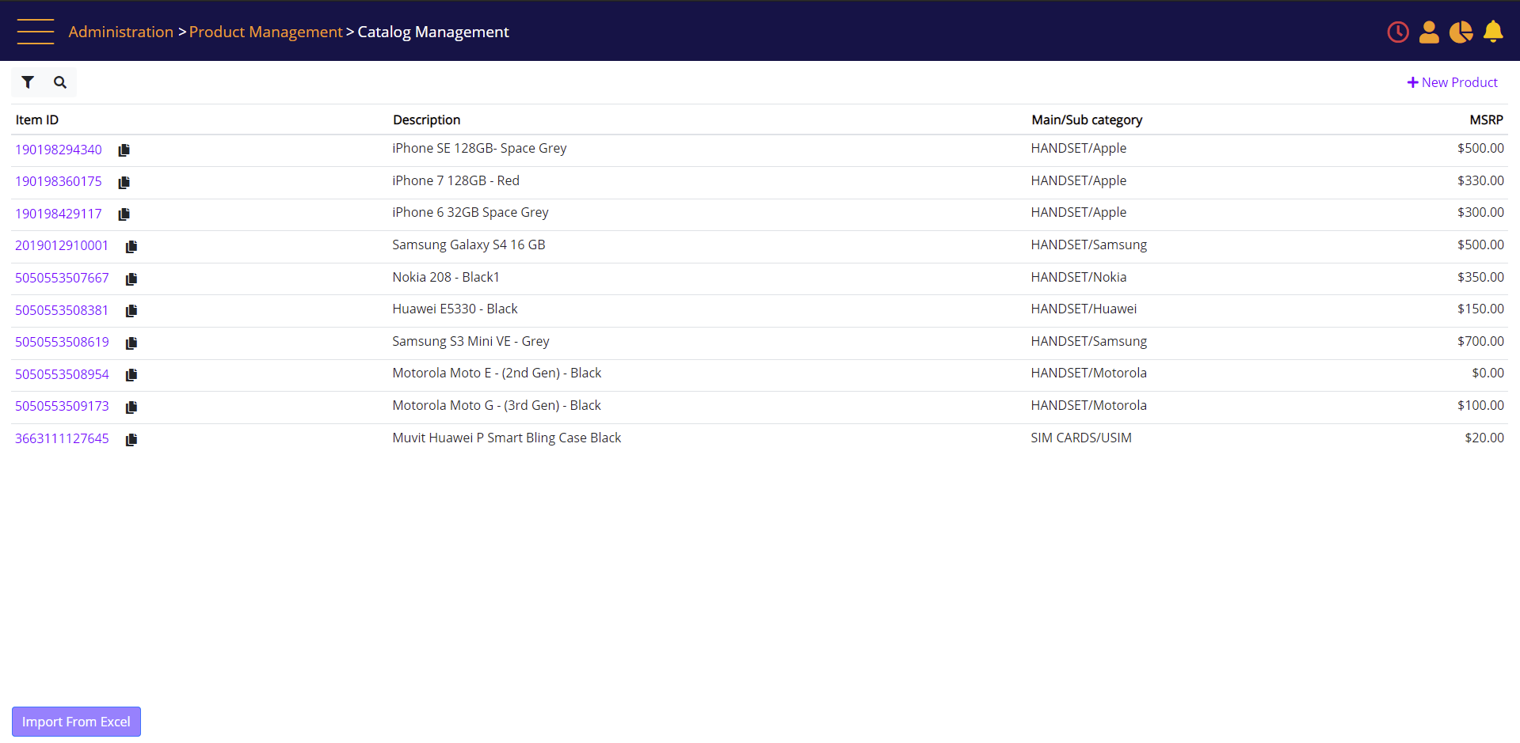Screen dimensions: 1520x743
Task: Click Import From Excel button
Action: (76, 722)
